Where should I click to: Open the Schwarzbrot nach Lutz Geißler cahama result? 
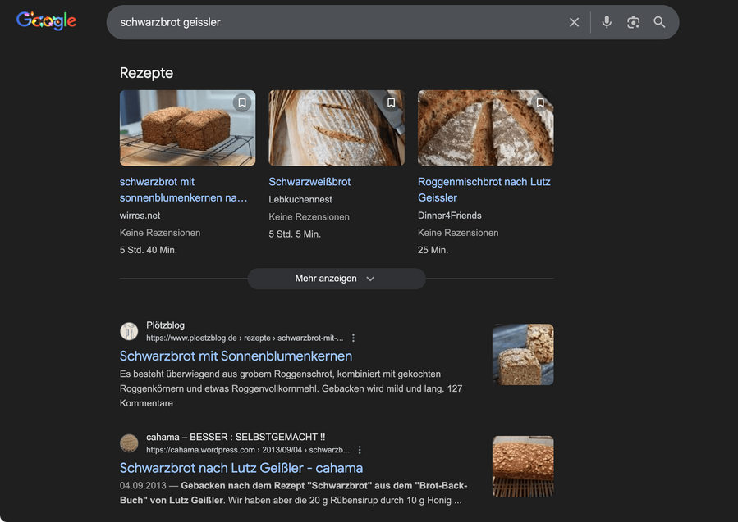tap(241, 467)
